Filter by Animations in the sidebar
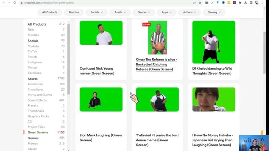 coord(35,84)
